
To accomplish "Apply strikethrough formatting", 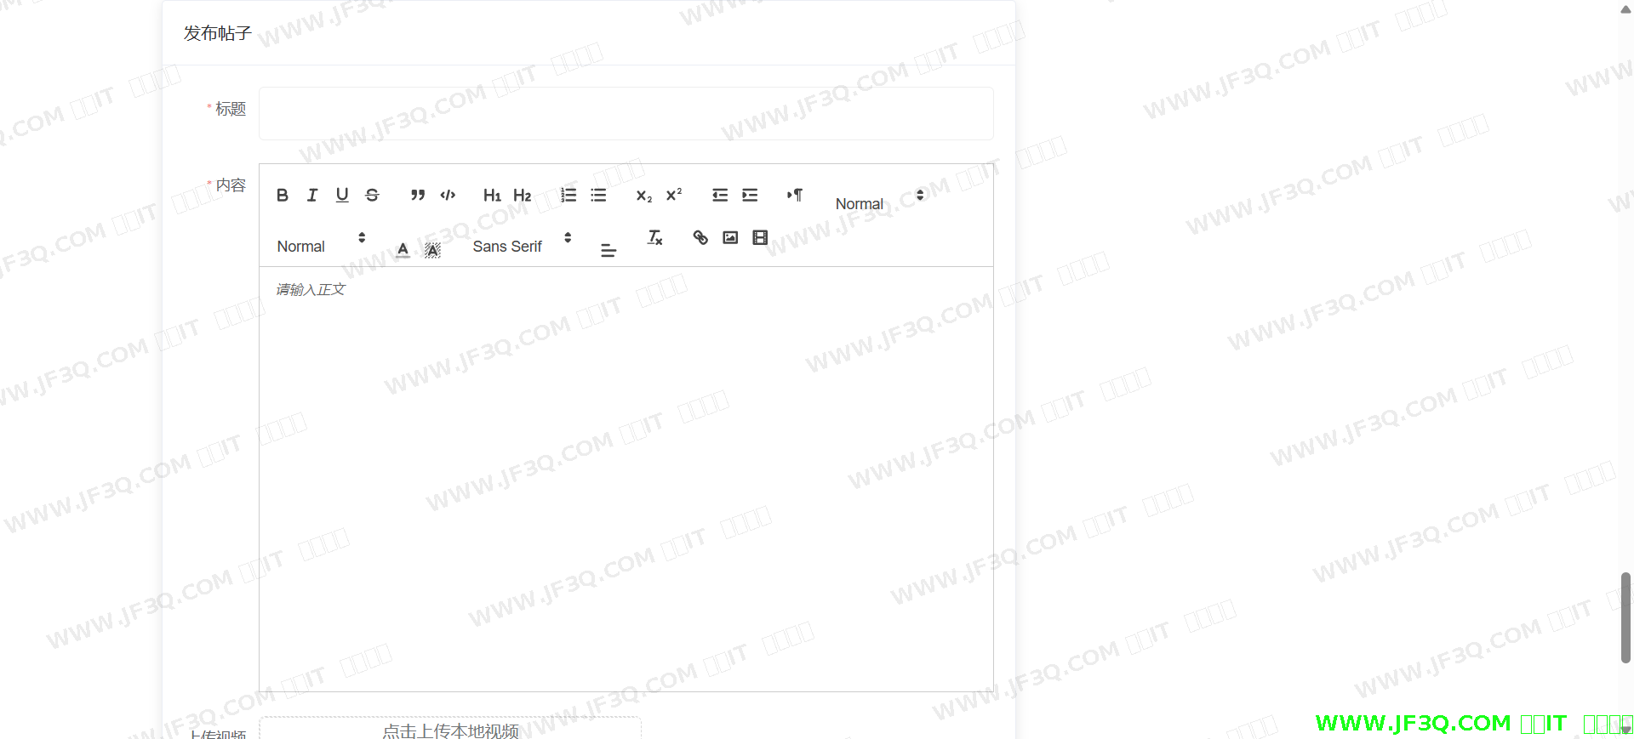I will tap(372, 196).
